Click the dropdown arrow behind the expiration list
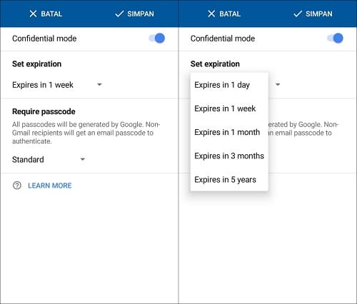 tap(278, 84)
